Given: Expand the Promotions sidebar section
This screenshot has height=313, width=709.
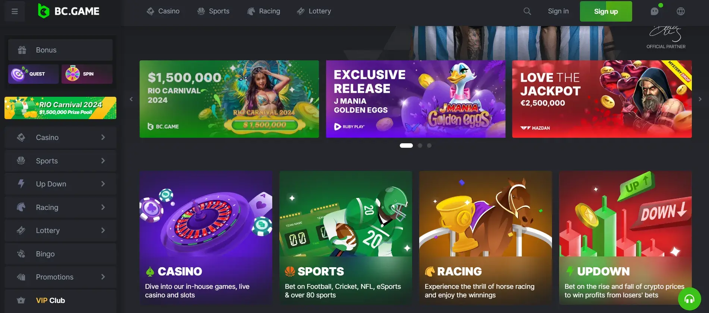Looking at the screenshot, I should tap(60, 277).
